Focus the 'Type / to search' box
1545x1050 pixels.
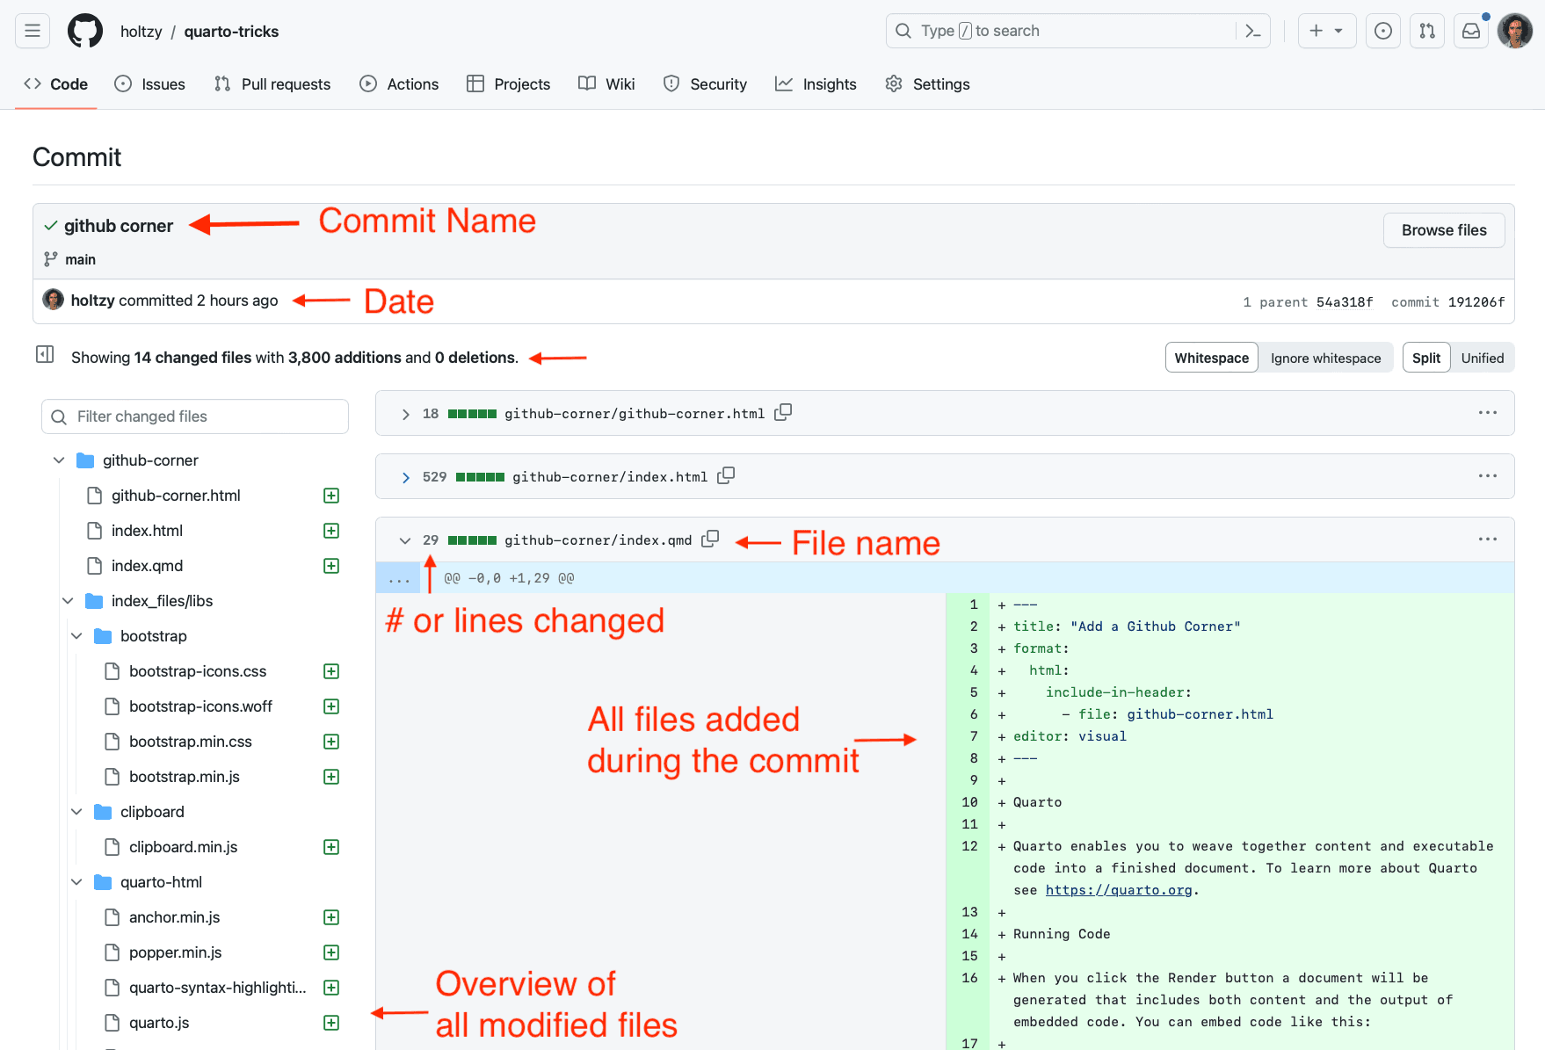point(1077,31)
